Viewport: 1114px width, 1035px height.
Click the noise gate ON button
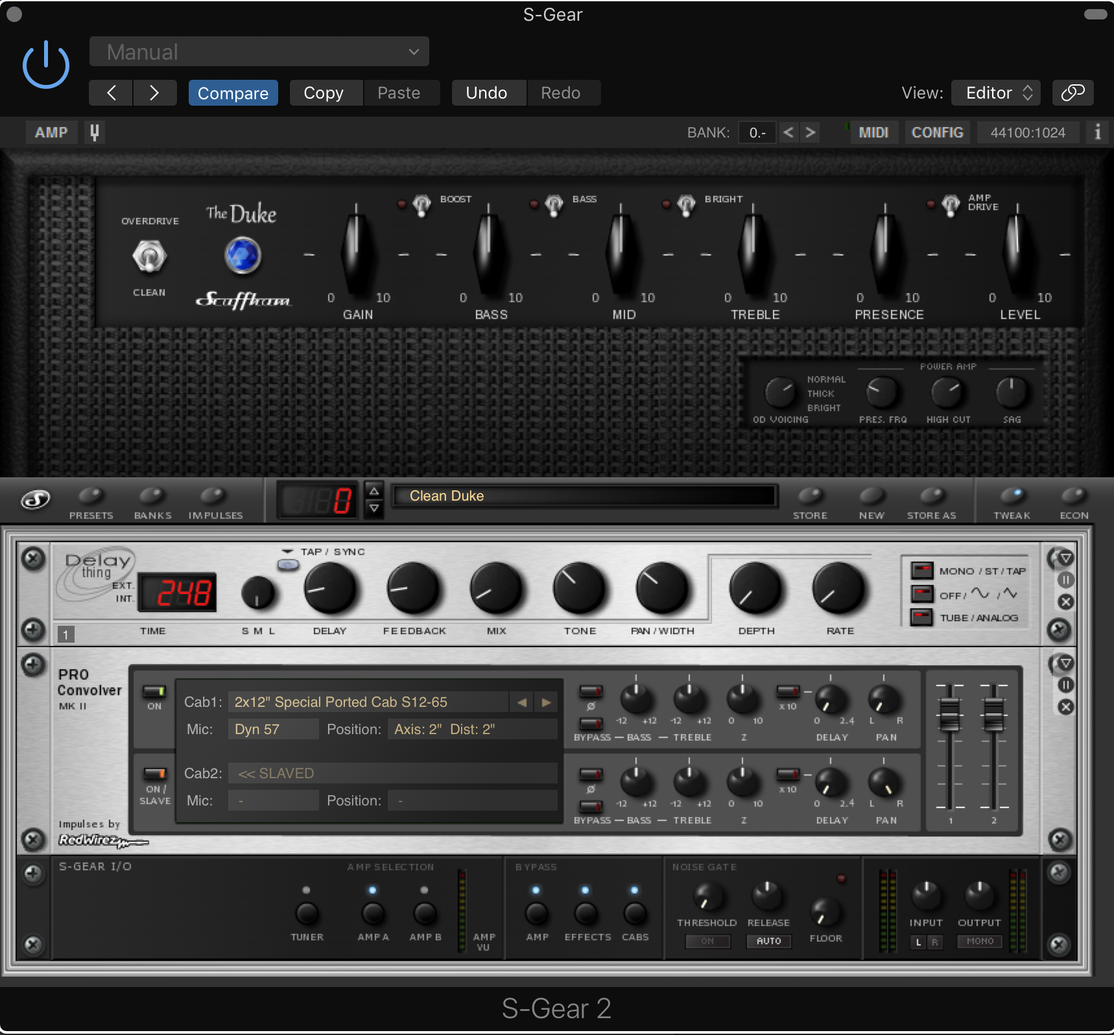[707, 941]
